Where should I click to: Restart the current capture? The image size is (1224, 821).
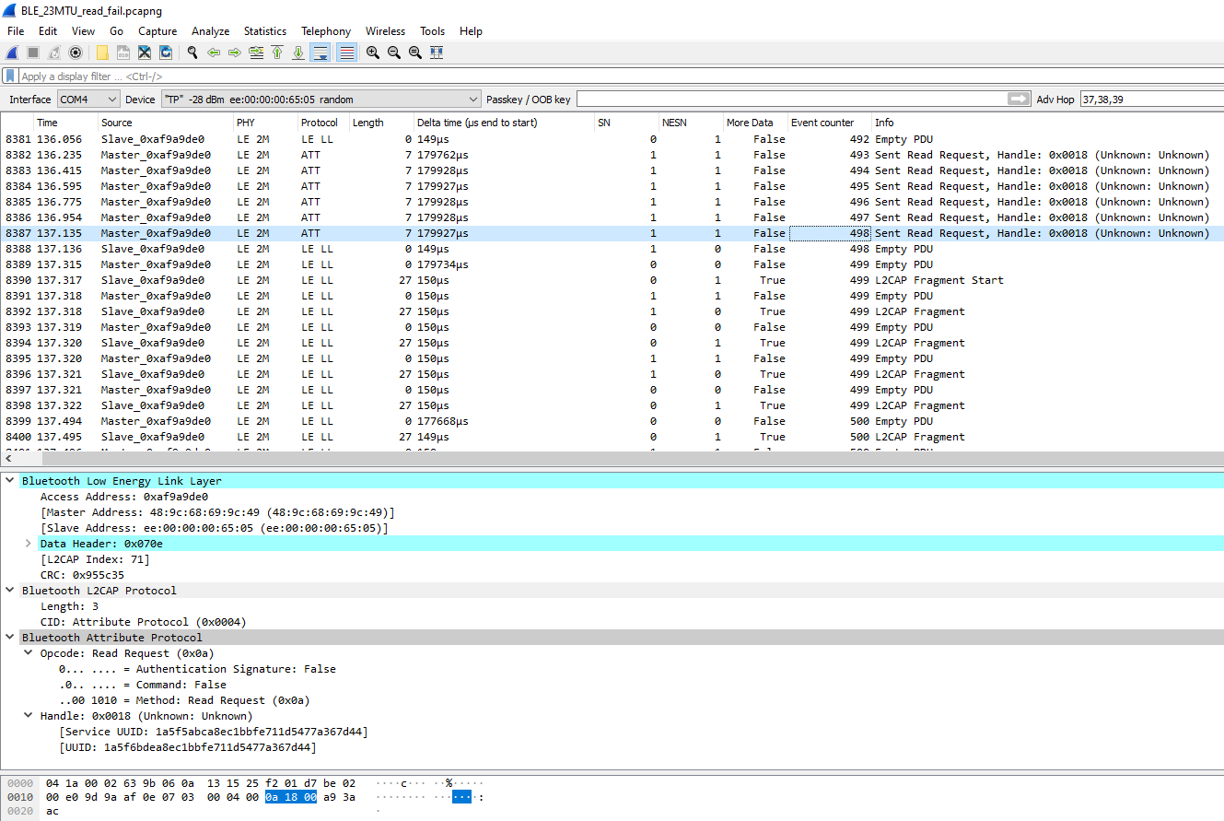coord(54,53)
